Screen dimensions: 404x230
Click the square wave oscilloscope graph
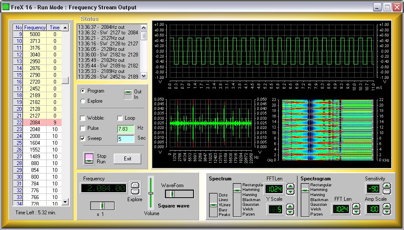[x=272, y=51]
